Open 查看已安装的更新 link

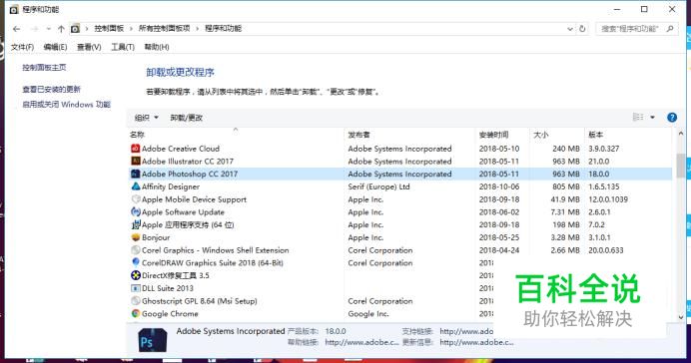pos(52,90)
